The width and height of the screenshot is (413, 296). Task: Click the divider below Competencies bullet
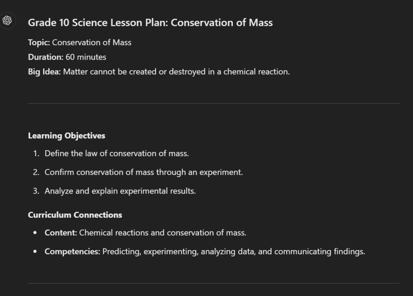click(214, 283)
